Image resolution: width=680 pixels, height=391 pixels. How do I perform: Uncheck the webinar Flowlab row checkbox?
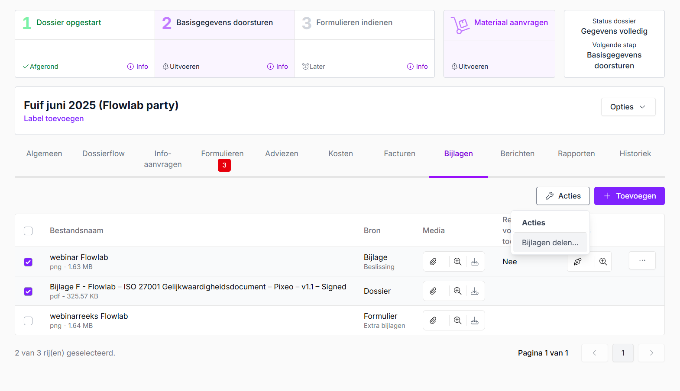(x=28, y=262)
